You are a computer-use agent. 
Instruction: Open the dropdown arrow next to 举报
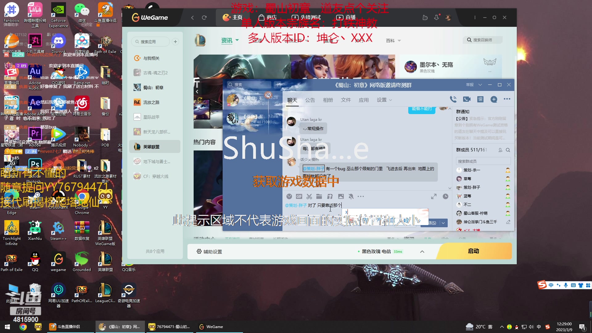(x=480, y=85)
